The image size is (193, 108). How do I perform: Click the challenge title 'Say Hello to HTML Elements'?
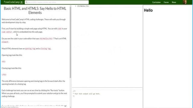pyautogui.click(x=35, y=10)
